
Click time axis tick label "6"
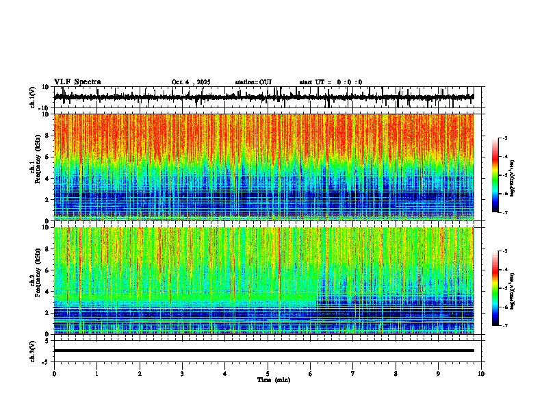click(311, 374)
